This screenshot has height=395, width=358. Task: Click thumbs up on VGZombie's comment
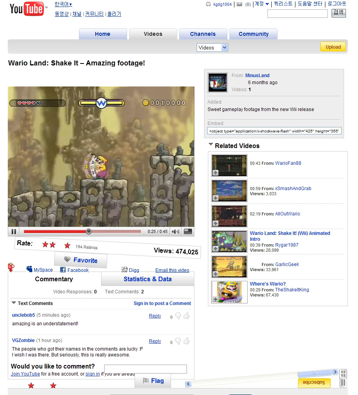[x=187, y=341]
